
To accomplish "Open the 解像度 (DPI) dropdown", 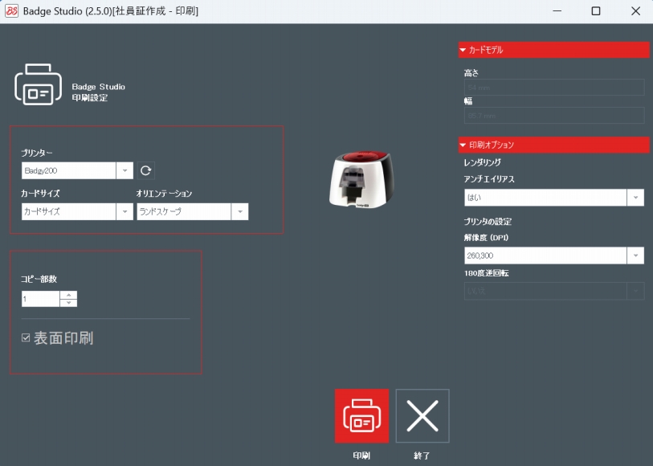I will 635,255.
